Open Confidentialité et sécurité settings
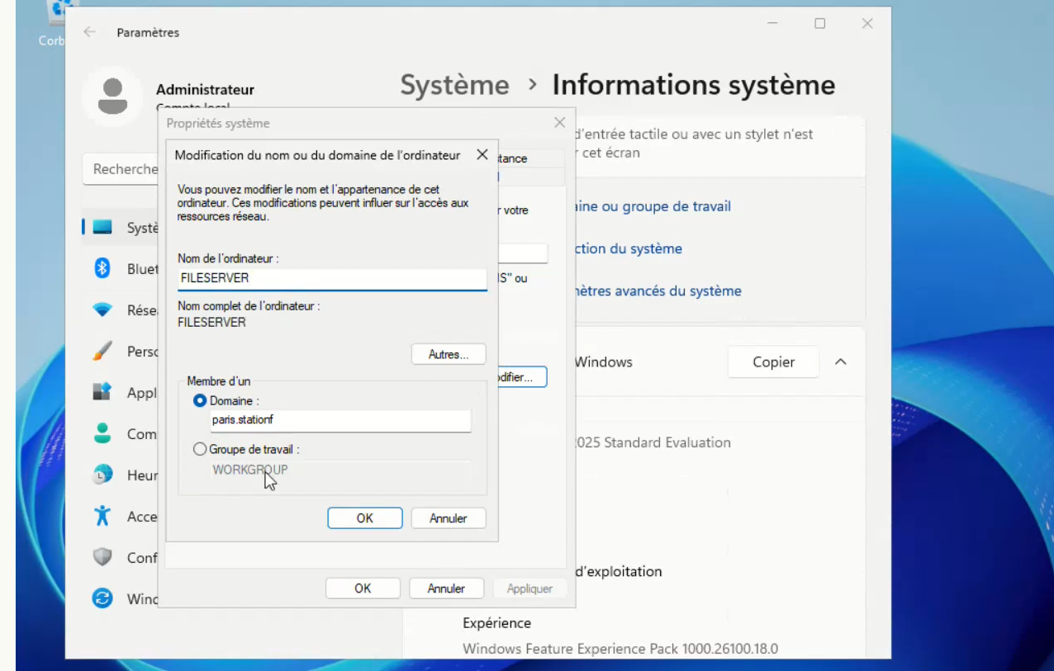The height and width of the screenshot is (671, 1054). [x=102, y=557]
